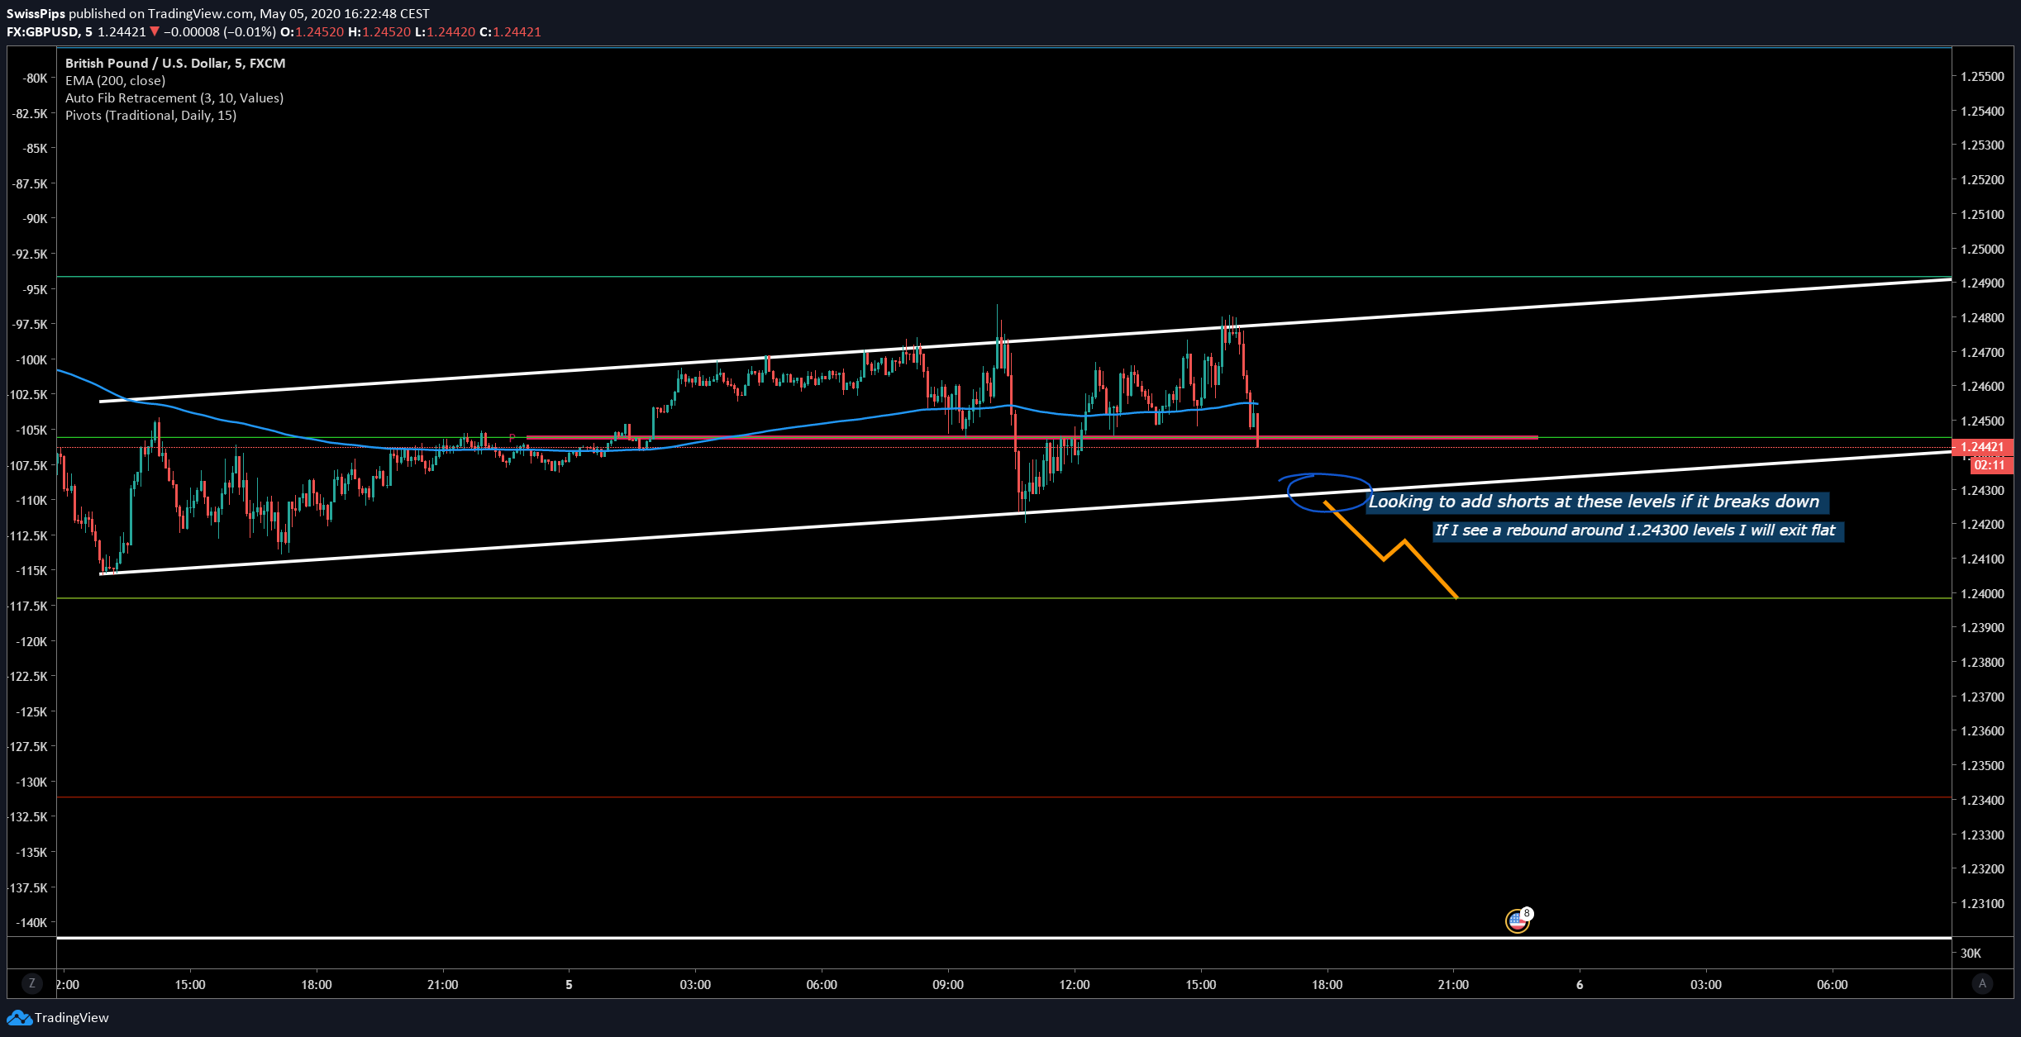
Task: Select the EMA (200, close) indicator label
Action: pyautogui.click(x=115, y=80)
